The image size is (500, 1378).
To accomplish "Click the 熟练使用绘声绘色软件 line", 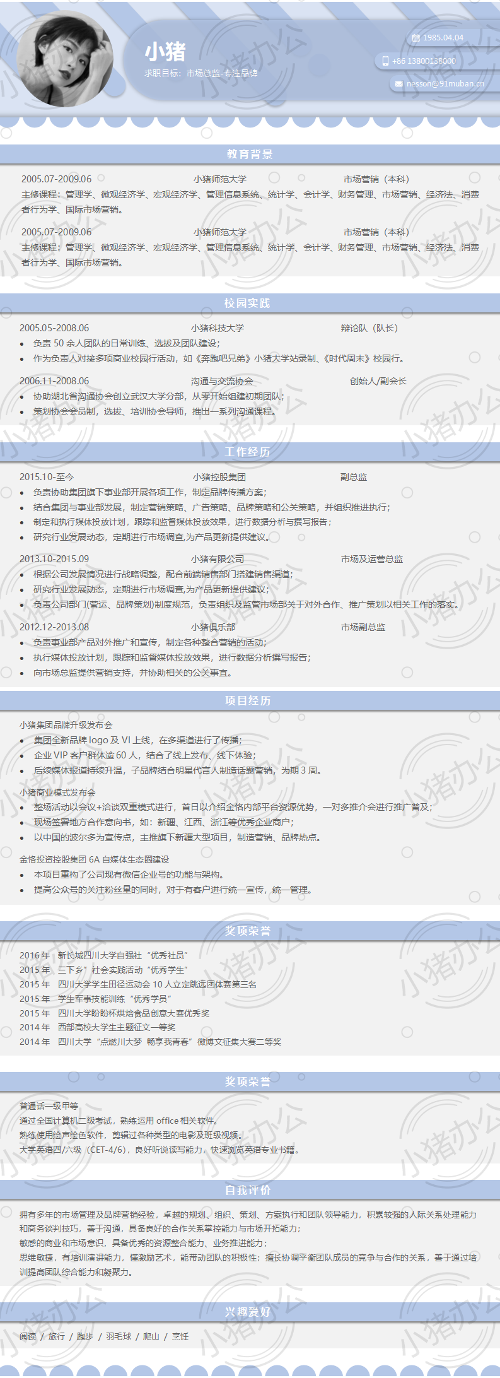I will coord(132,1135).
